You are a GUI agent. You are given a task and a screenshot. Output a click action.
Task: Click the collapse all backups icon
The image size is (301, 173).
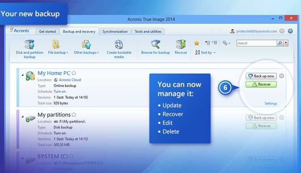(x=208, y=43)
